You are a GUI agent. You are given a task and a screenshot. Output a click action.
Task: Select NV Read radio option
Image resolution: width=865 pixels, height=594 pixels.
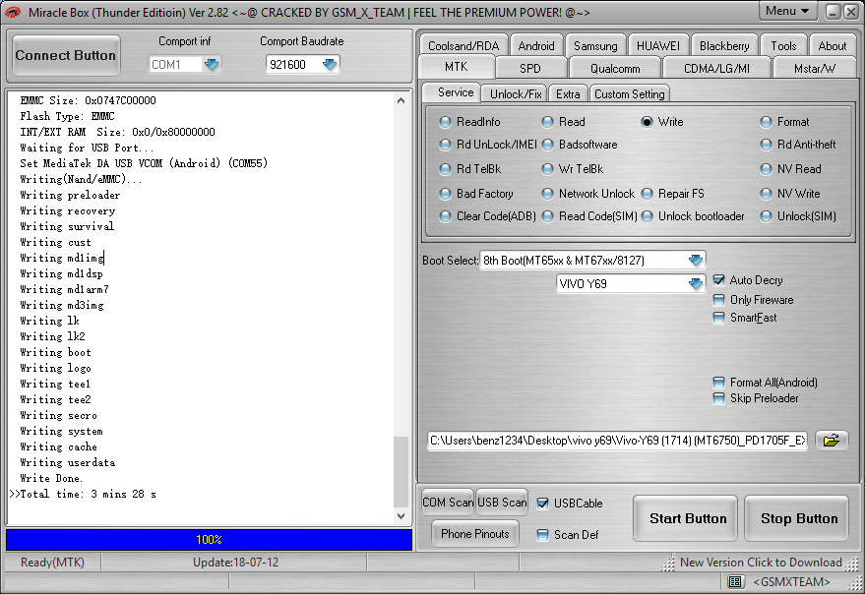[x=766, y=169]
